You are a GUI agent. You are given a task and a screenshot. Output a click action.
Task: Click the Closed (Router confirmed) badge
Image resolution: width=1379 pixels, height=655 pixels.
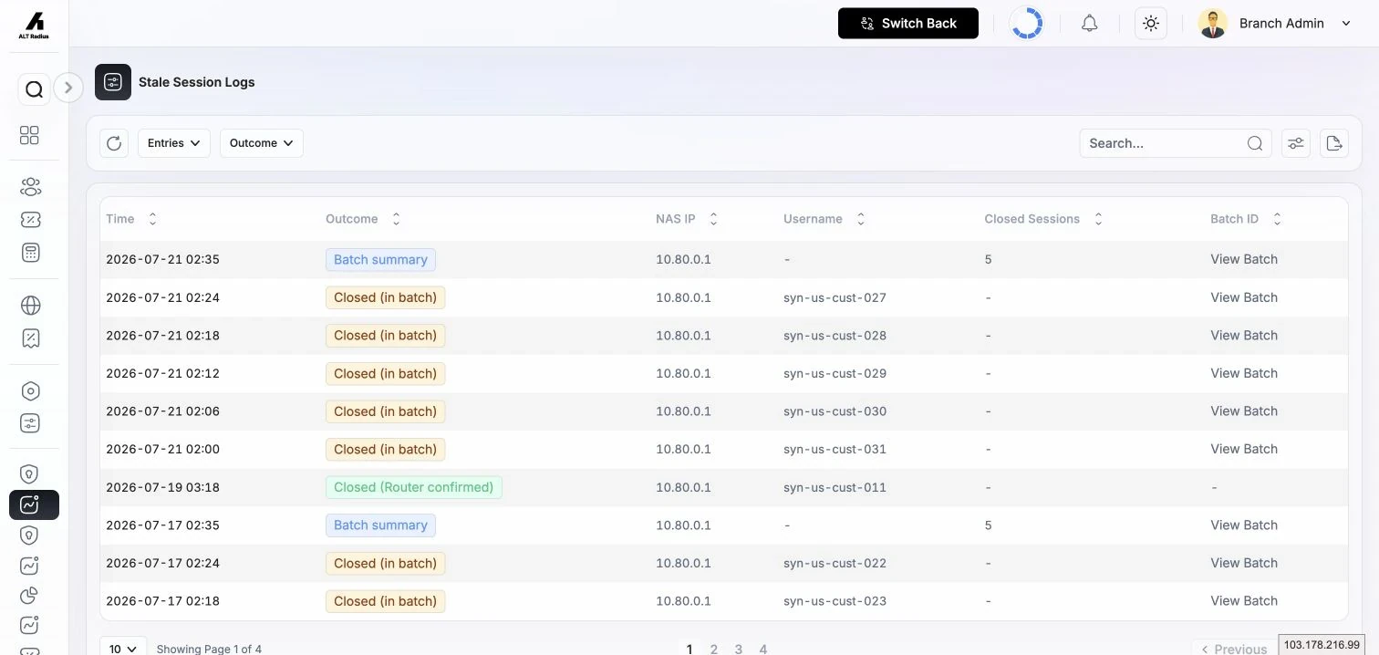413,487
